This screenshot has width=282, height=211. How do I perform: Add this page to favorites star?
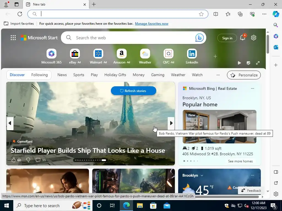coord(201,14)
